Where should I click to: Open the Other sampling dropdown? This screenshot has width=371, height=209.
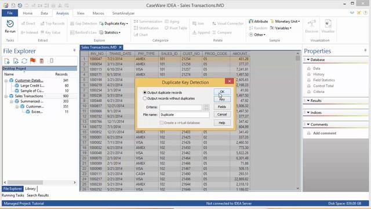(257, 35)
